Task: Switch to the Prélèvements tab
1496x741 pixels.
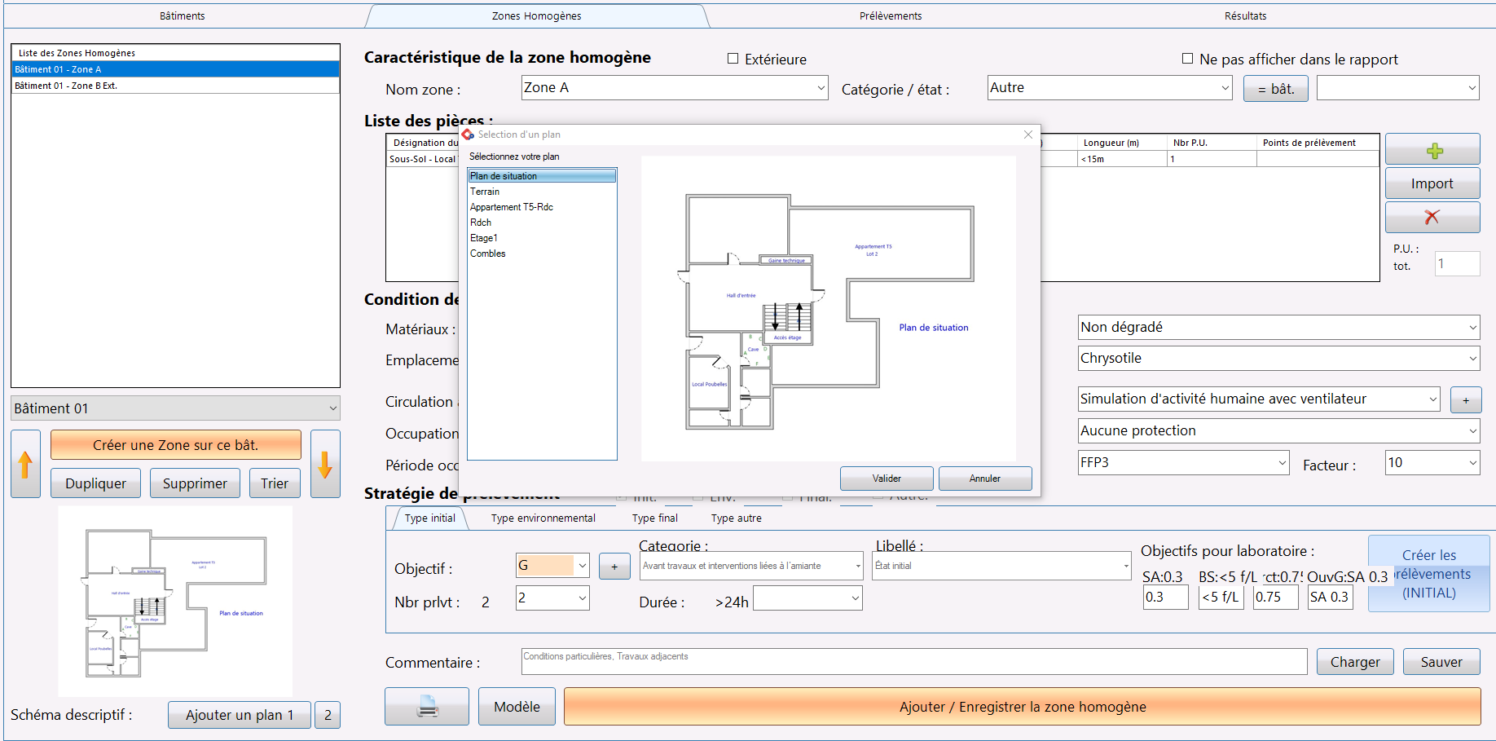Action: pos(890,15)
